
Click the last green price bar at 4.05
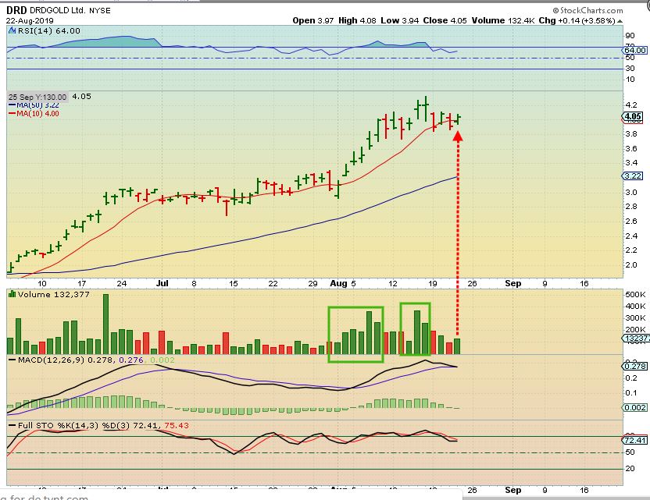coord(458,119)
